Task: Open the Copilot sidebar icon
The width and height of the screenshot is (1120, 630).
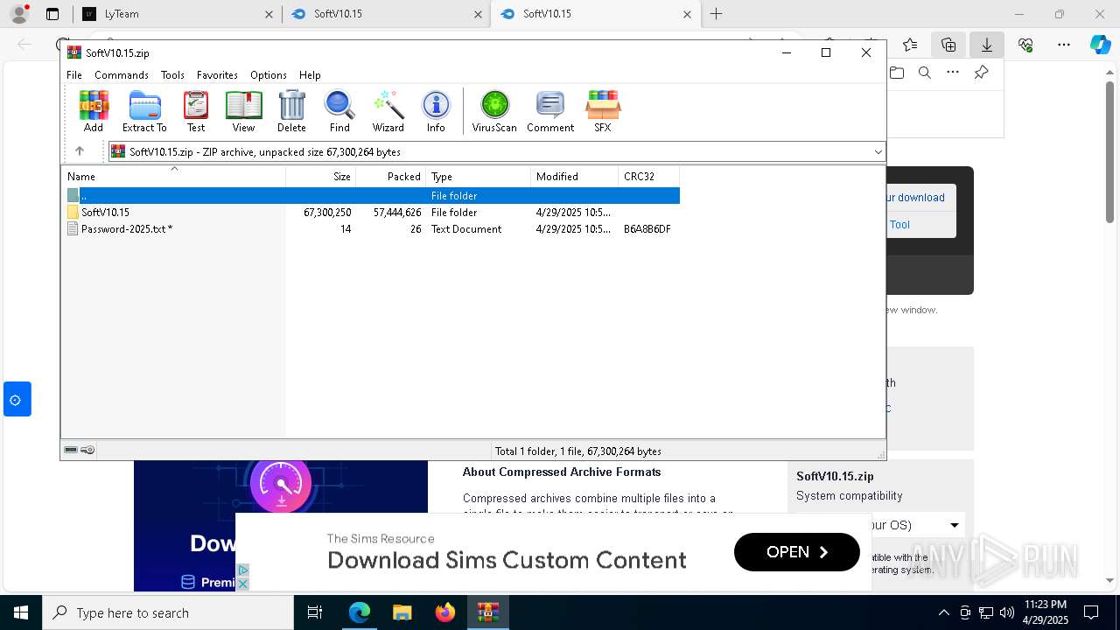Action: tap(1100, 45)
